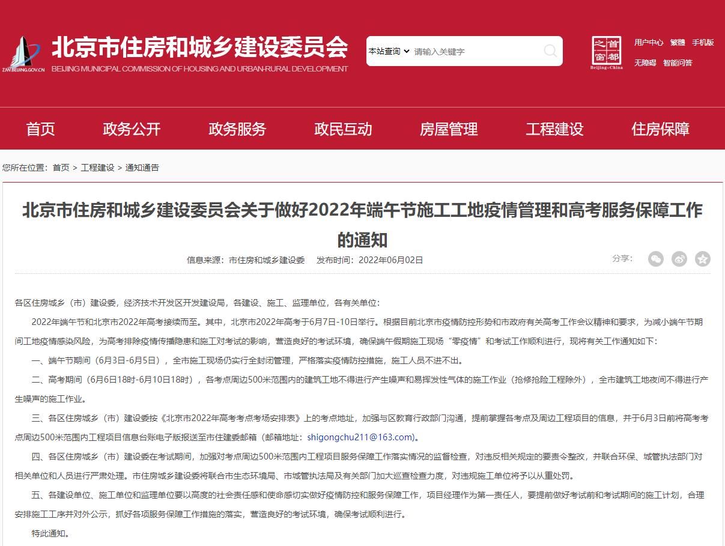This screenshot has height=546, width=725.
Task: Click the shigongchu211@163.com email link
Action: coord(360,437)
